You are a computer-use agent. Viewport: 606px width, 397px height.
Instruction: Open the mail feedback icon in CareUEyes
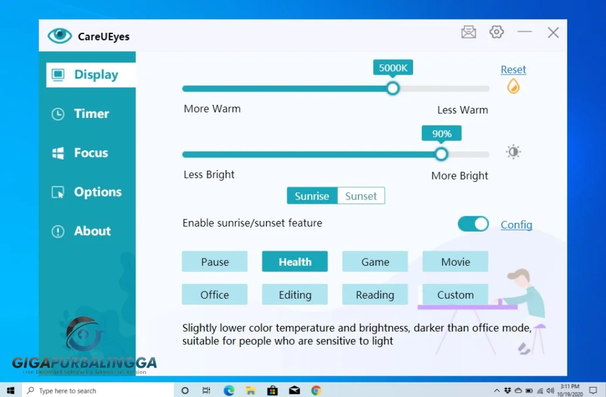(468, 32)
